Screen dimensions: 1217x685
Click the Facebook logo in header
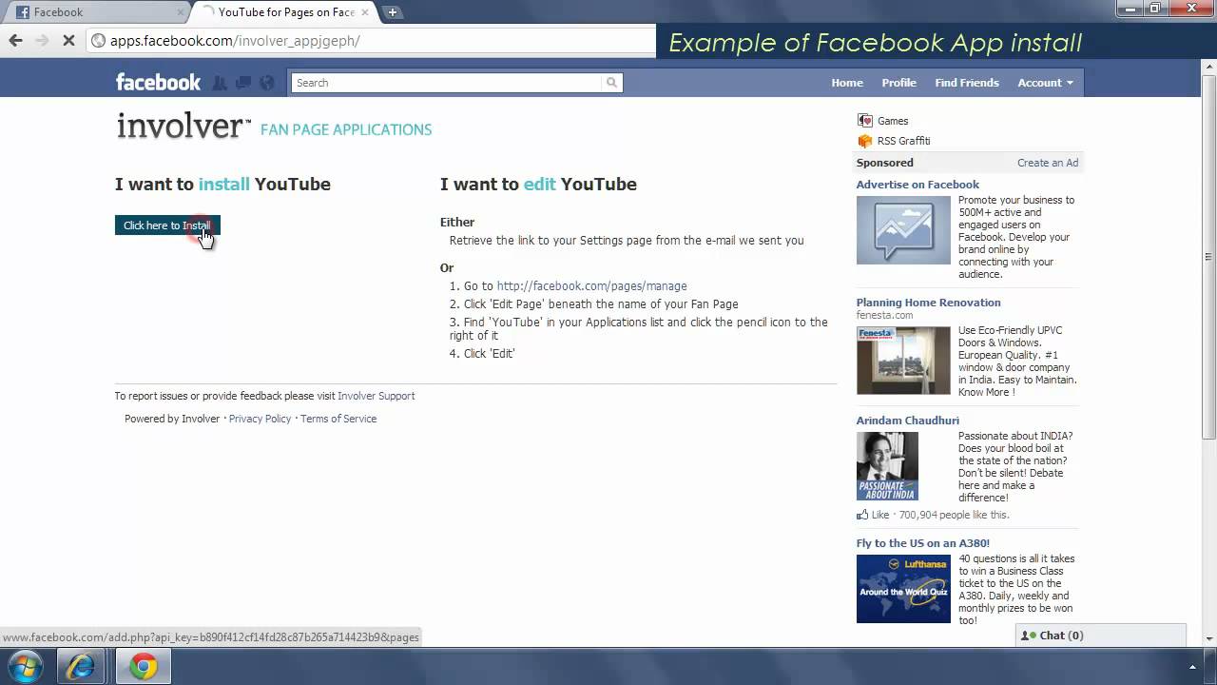coord(158,82)
